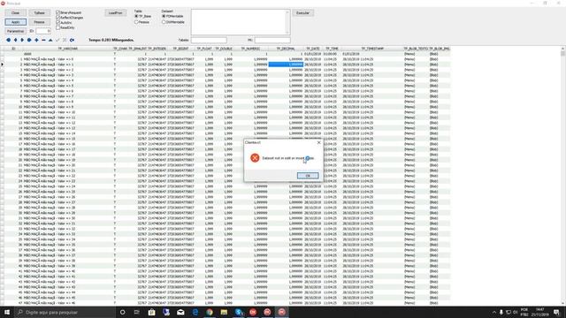Click TP_DECIMAL column header
This screenshot has width=566, height=318.
tap(286, 49)
